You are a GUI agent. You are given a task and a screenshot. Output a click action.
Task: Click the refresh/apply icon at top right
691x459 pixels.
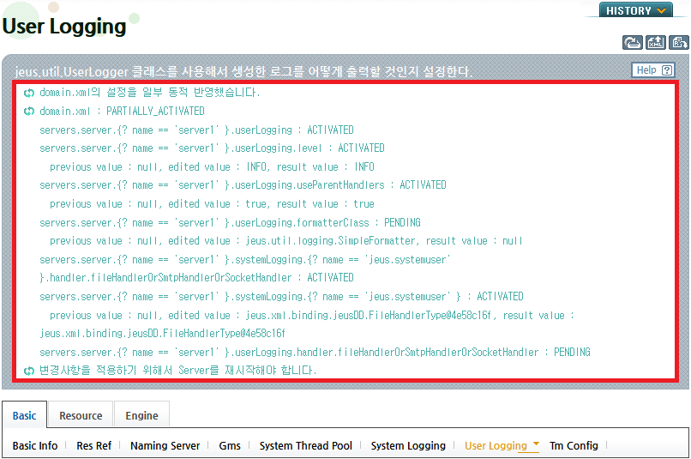pyautogui.click(x=633, y=42)
